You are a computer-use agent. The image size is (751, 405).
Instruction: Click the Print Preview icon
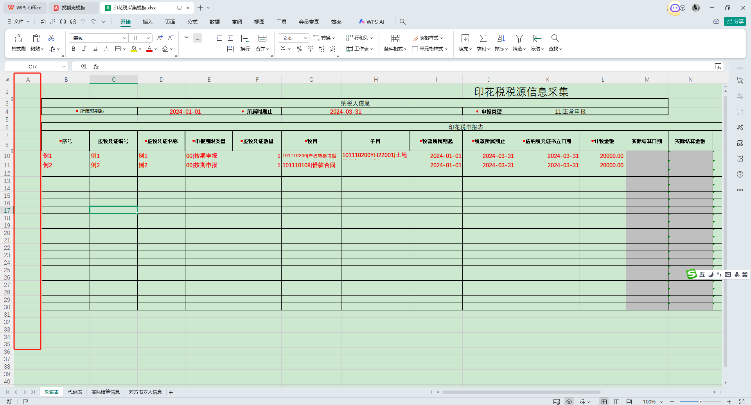tap(73, 22)
